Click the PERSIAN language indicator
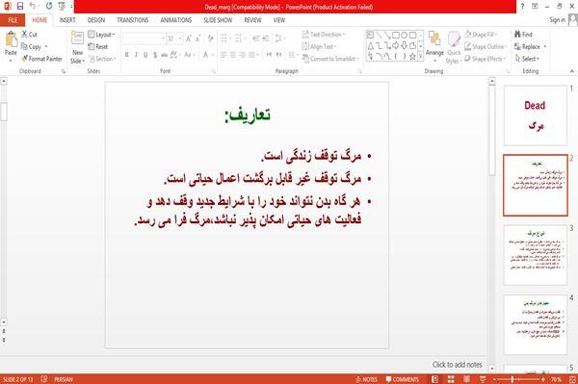Screen dimensions: 578x384 [63, 379]
